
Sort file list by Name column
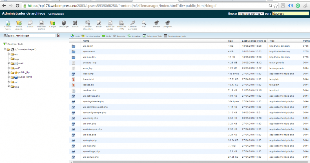(x=153, y=41)
